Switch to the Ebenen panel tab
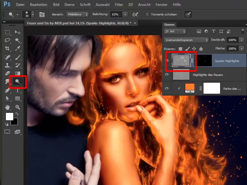Image resolution: width=247 pixels, height=185 pixels. [169, 25]
